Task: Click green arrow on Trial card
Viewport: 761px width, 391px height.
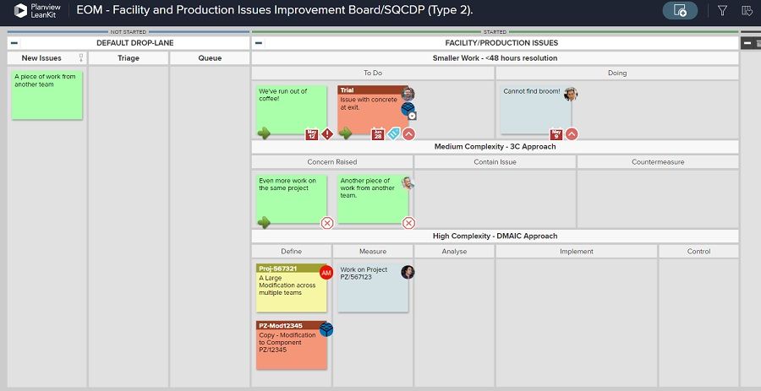Action: pos(346,133)
